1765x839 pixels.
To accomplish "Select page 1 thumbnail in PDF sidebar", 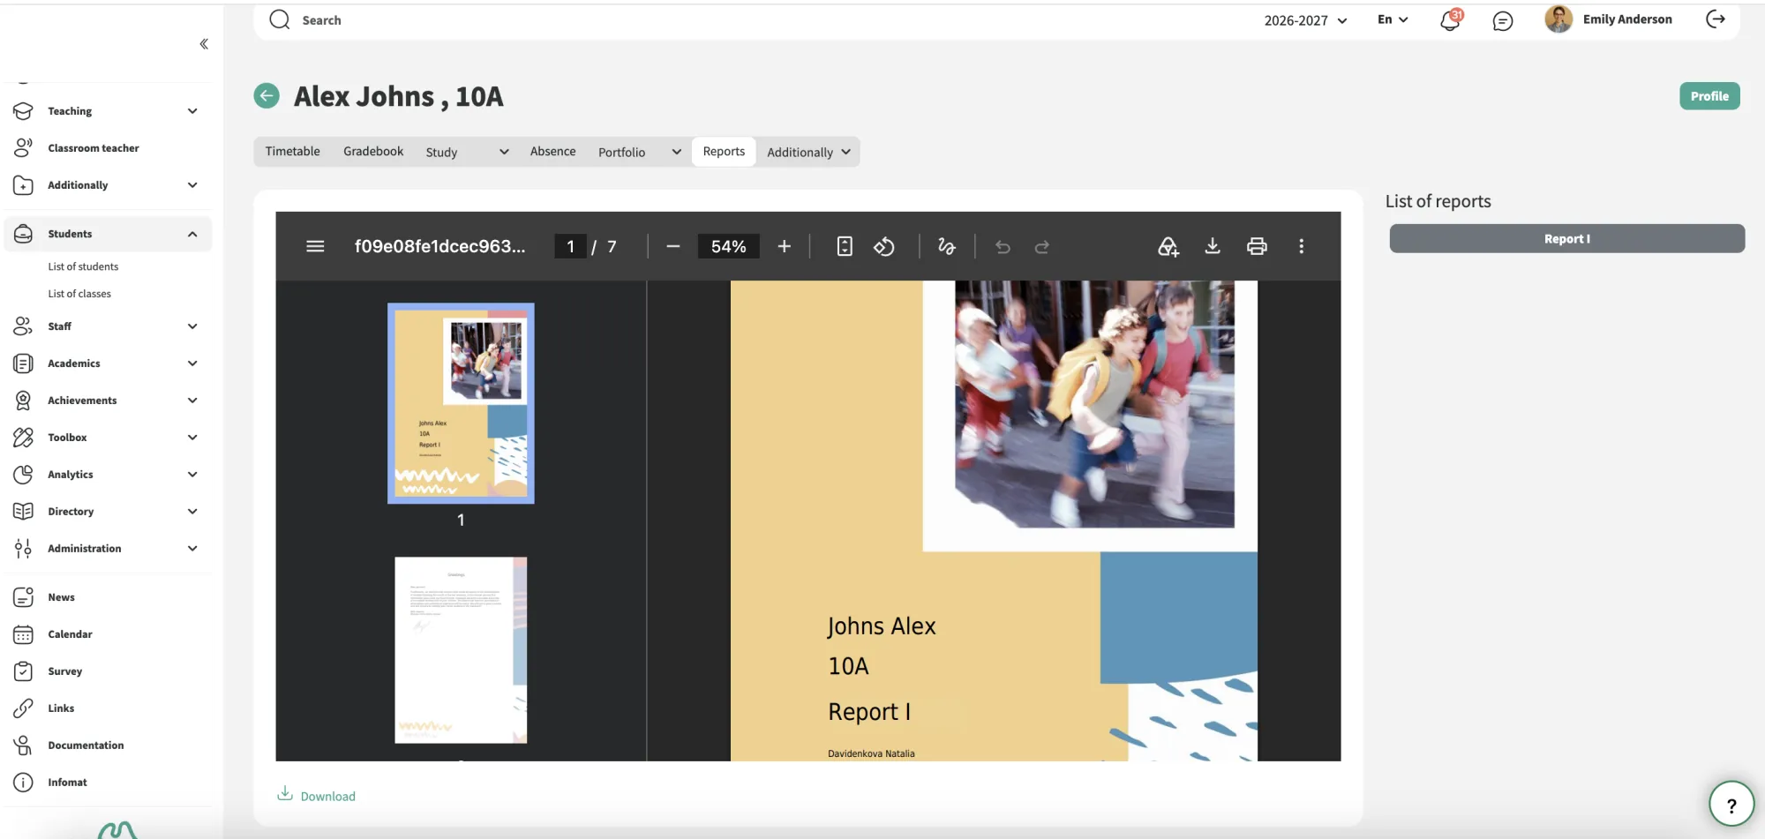I will pos(461,403).
